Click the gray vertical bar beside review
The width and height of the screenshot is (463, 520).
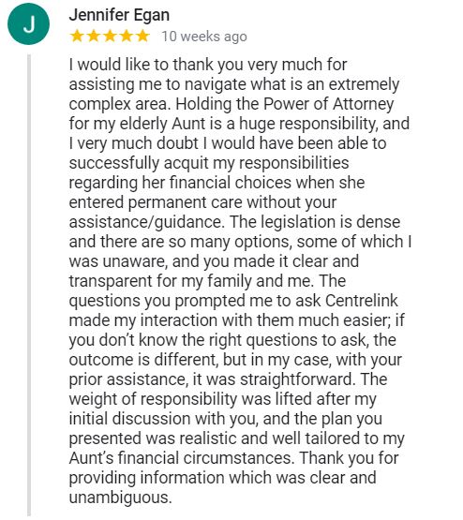(x=29, y=285)
